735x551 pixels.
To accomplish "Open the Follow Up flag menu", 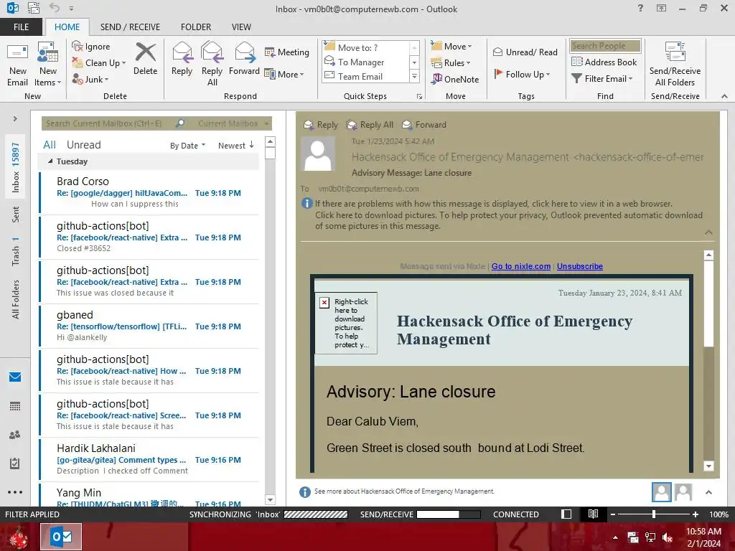I will click(523, 74).
